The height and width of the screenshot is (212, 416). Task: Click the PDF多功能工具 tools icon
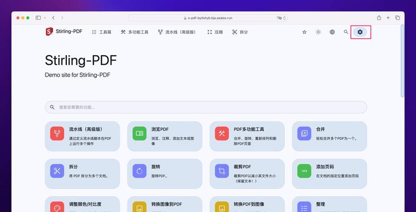(x=222, y=134)
